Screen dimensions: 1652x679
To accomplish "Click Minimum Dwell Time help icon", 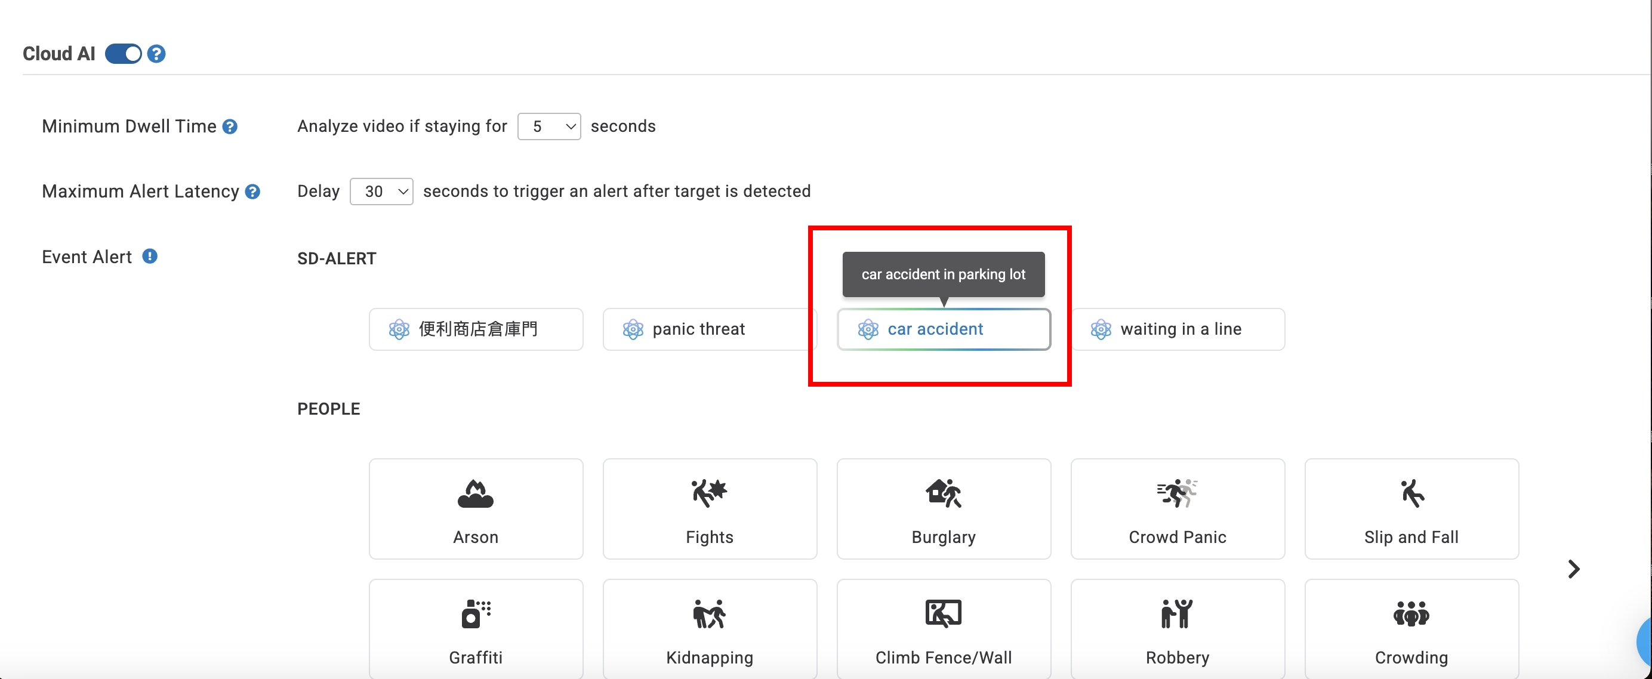I will coord(230,127).
